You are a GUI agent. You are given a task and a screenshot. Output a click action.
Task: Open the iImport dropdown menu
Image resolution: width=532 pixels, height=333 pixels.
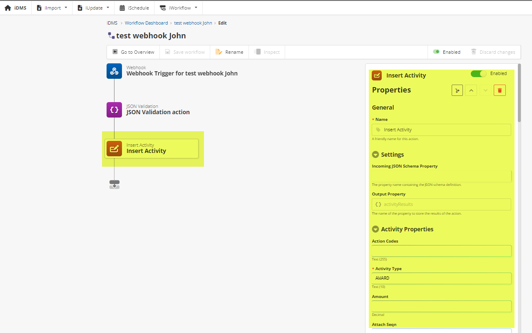pos(52,8)
